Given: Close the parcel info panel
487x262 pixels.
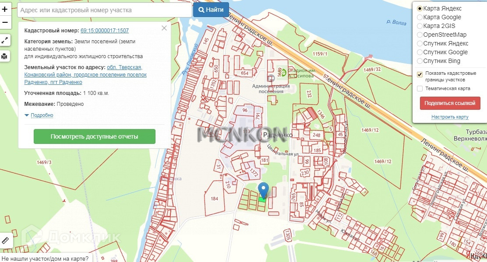Looking at the screenshot, I should [164, 28].
